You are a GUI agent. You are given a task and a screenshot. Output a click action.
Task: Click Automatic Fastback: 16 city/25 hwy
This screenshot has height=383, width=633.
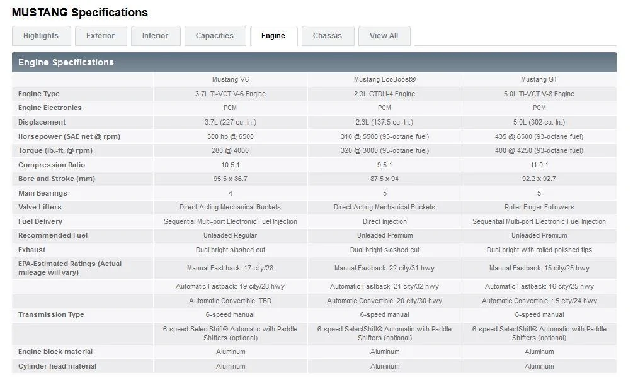[x=539, y=286]
